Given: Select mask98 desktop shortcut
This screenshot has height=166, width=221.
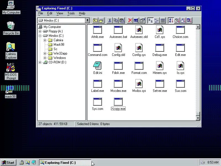Looking at the screenshot, I should 10,92.
